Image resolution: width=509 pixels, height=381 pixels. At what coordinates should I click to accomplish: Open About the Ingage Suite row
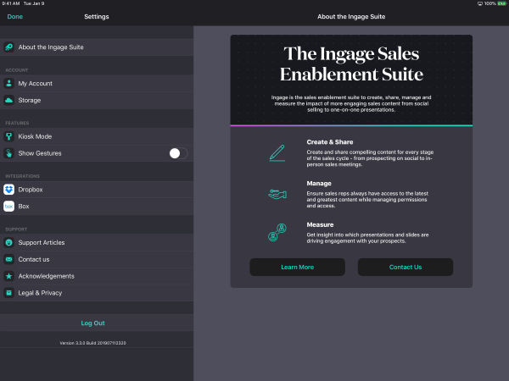pyautogui.click(x=97, y=47)
